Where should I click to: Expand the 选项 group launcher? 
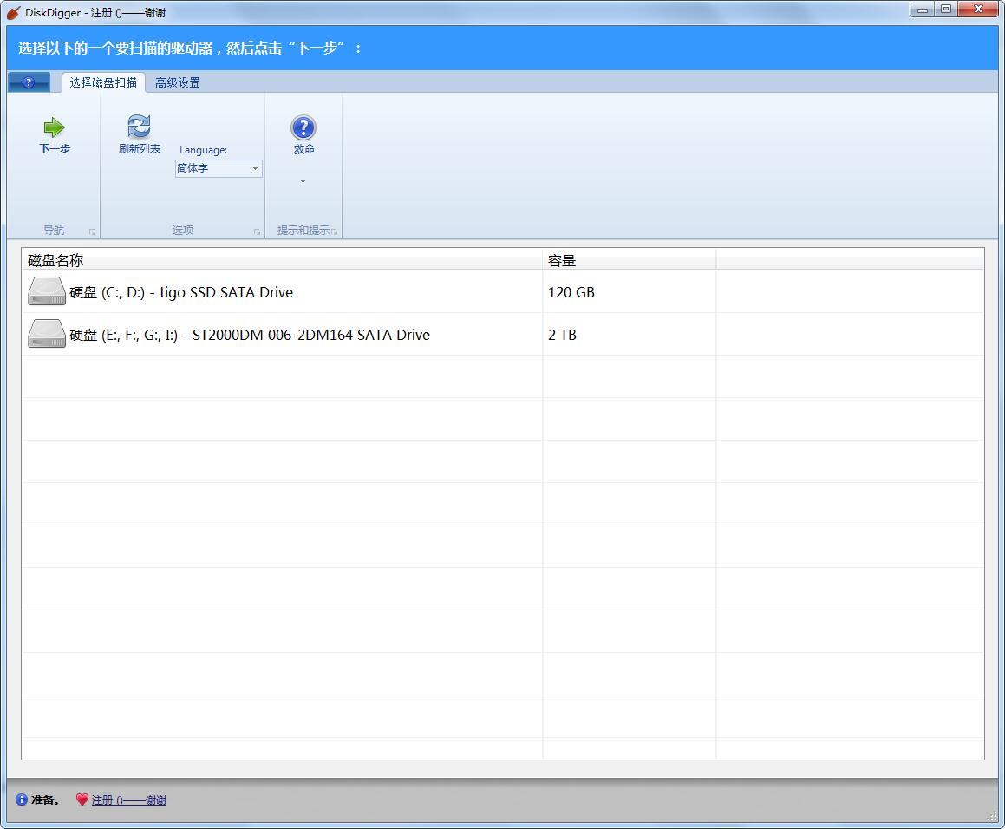coord(257,232)
